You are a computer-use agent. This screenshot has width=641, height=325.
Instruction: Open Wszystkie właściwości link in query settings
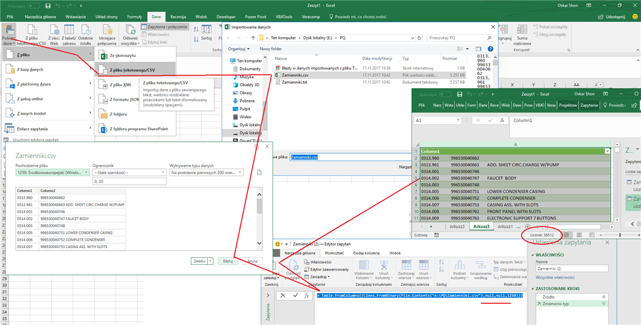click(x=555, y=277)
